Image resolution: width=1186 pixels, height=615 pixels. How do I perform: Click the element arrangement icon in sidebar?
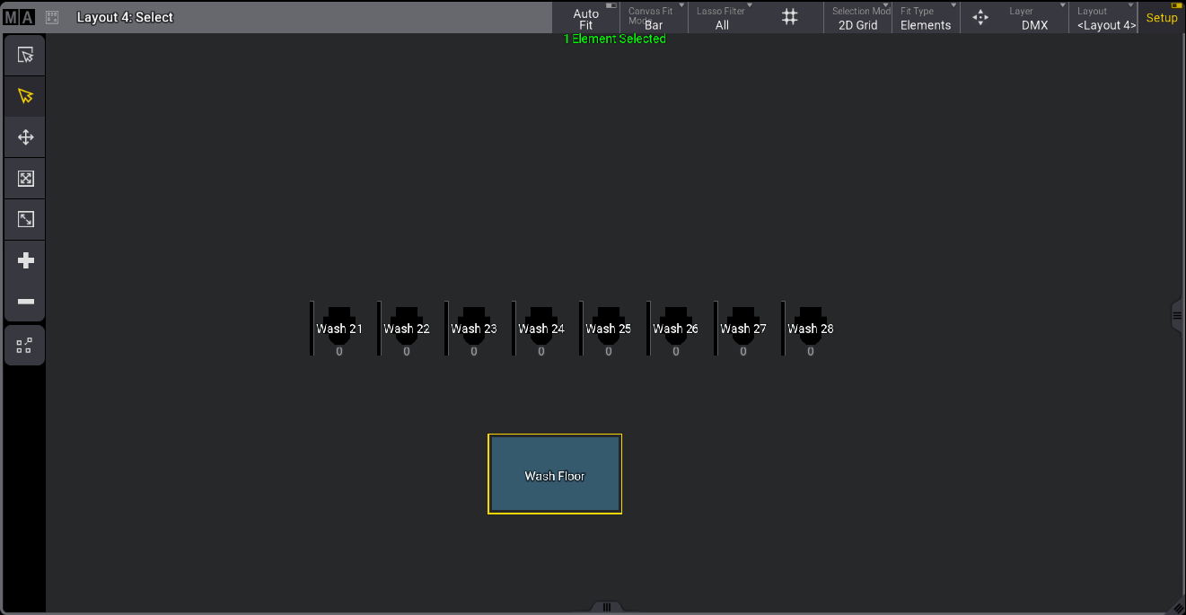pyautogui.click(x=25, y=346)
